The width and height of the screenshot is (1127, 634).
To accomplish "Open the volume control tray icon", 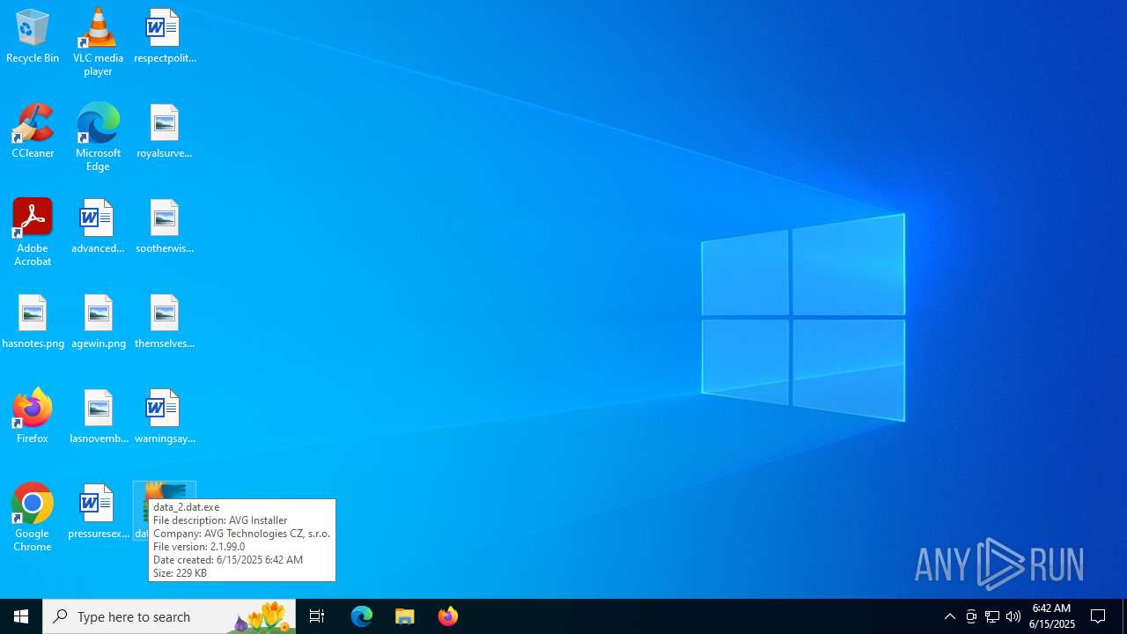I will pos(1013,616).
